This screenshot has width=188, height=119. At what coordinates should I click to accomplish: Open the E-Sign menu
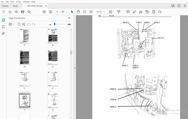pos(18,2)
